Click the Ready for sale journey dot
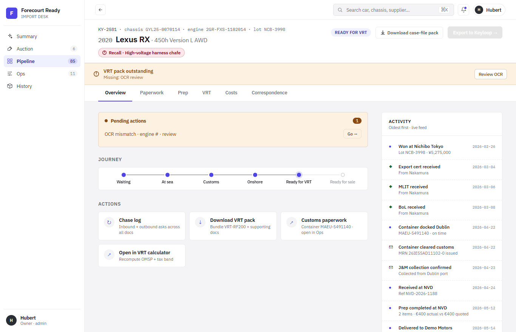This screenshot has width=516, height=332. [x=343, y=175]
